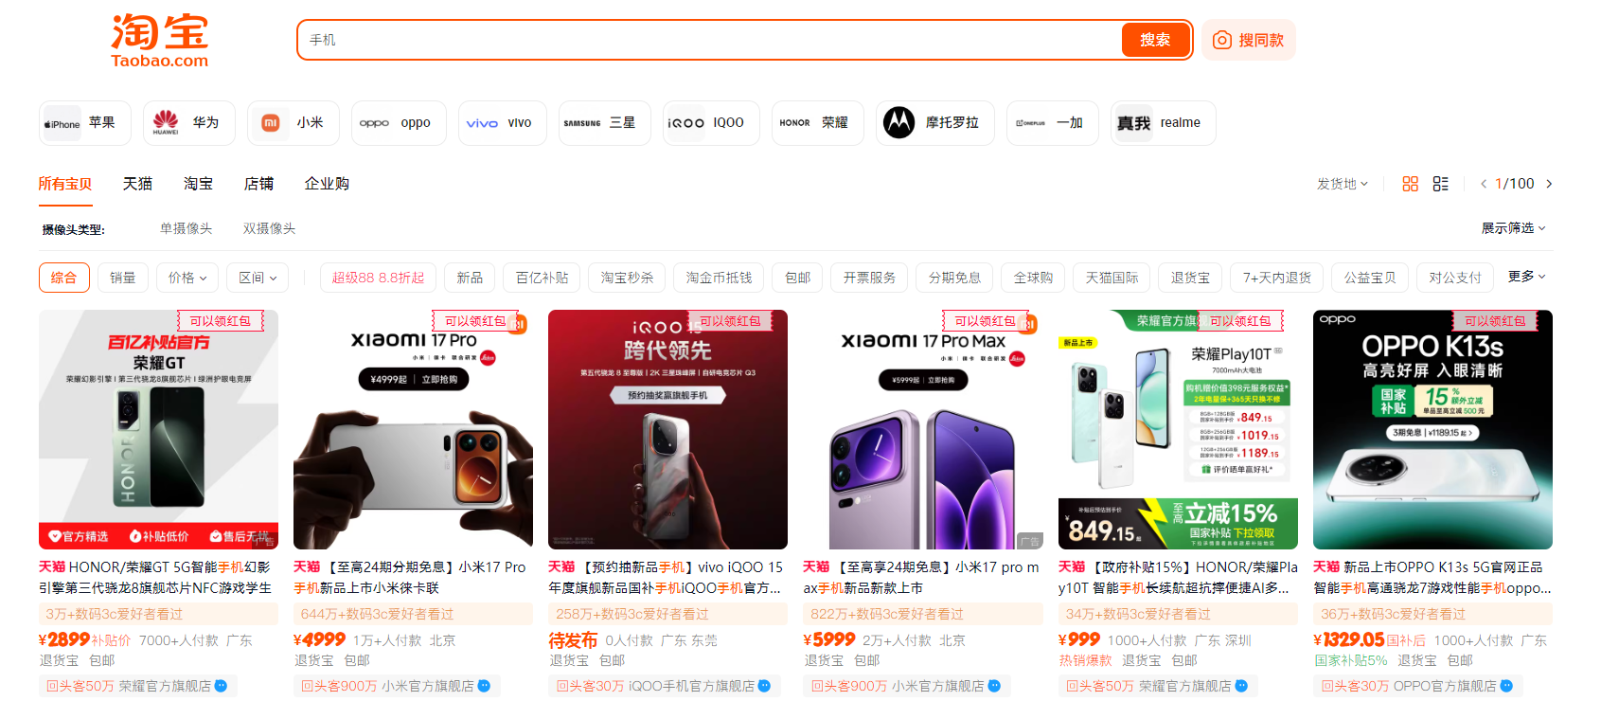Switch to the 店铺 tab
Viewport: 1601px width, 719px height.
click(x=258, y=184)
